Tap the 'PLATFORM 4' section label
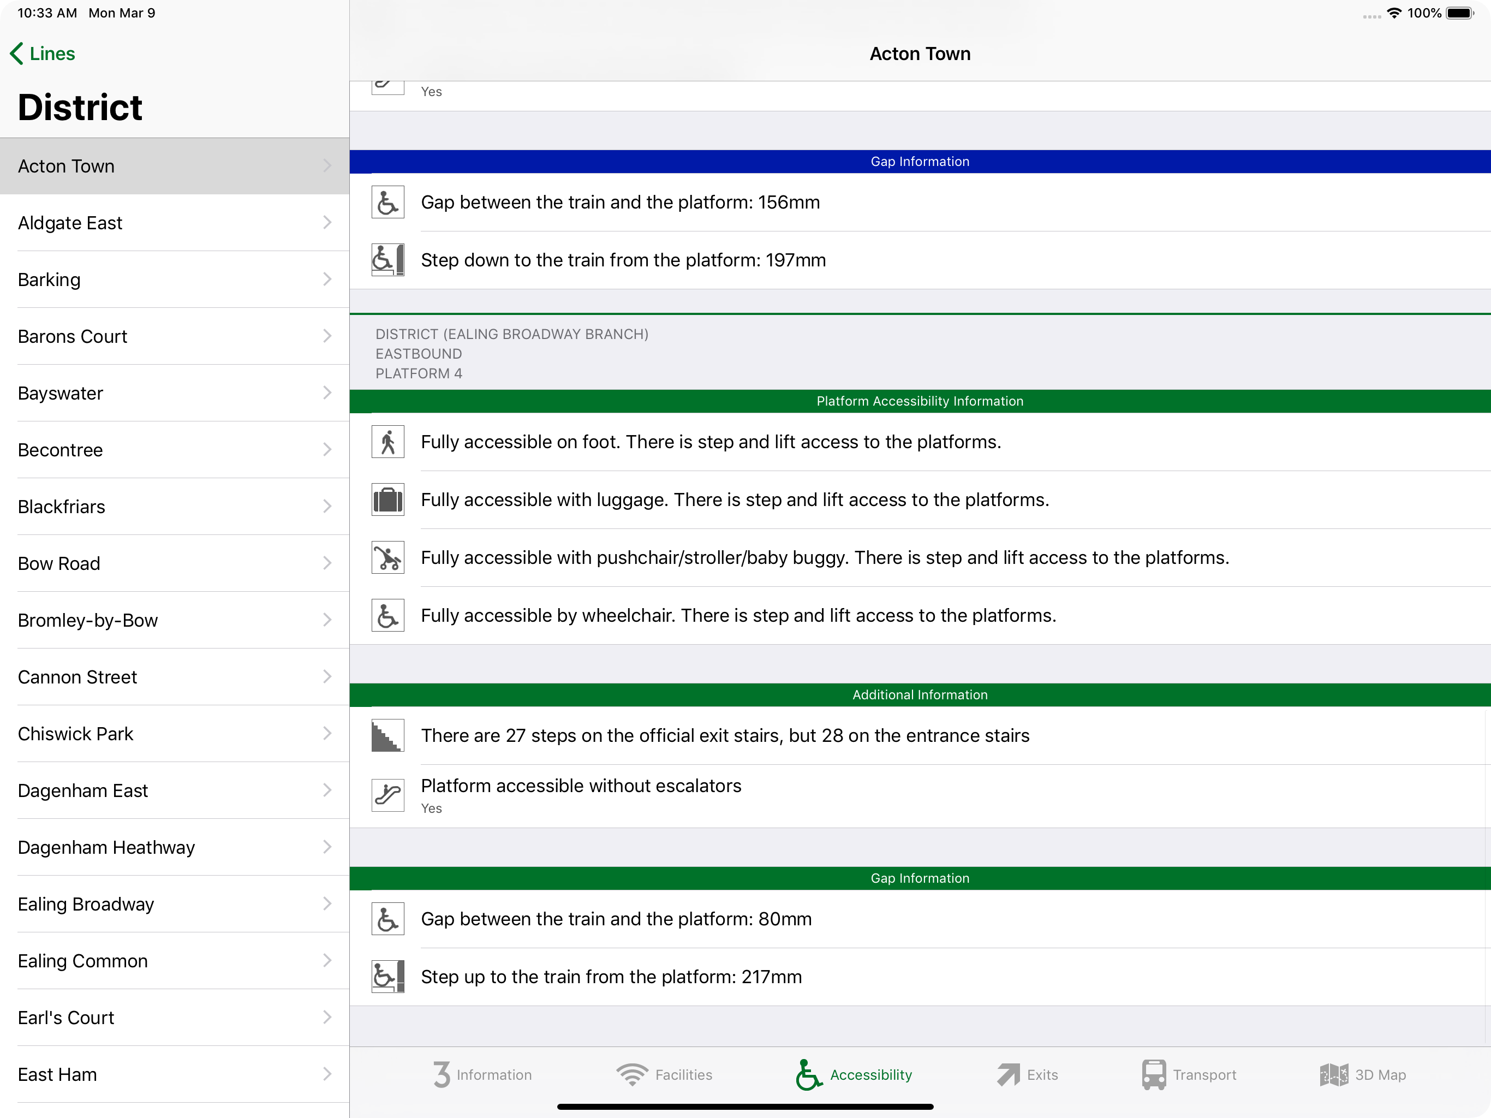This screenshot has height=1118, width=1491. pyautogui.click(x=419, y=373)
